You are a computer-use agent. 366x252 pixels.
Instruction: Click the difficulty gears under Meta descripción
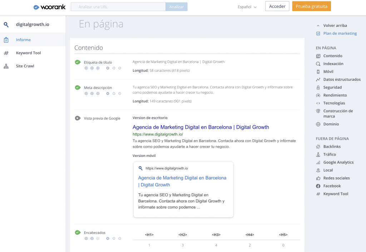point(114,94)
